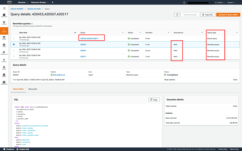
Task: Open the Dashboard sidebar icon
Action: pos(4,15)
